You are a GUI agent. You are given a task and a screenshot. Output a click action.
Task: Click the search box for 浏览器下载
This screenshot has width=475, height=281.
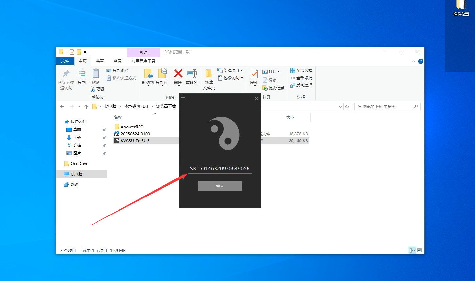click(x=387, y=107)
